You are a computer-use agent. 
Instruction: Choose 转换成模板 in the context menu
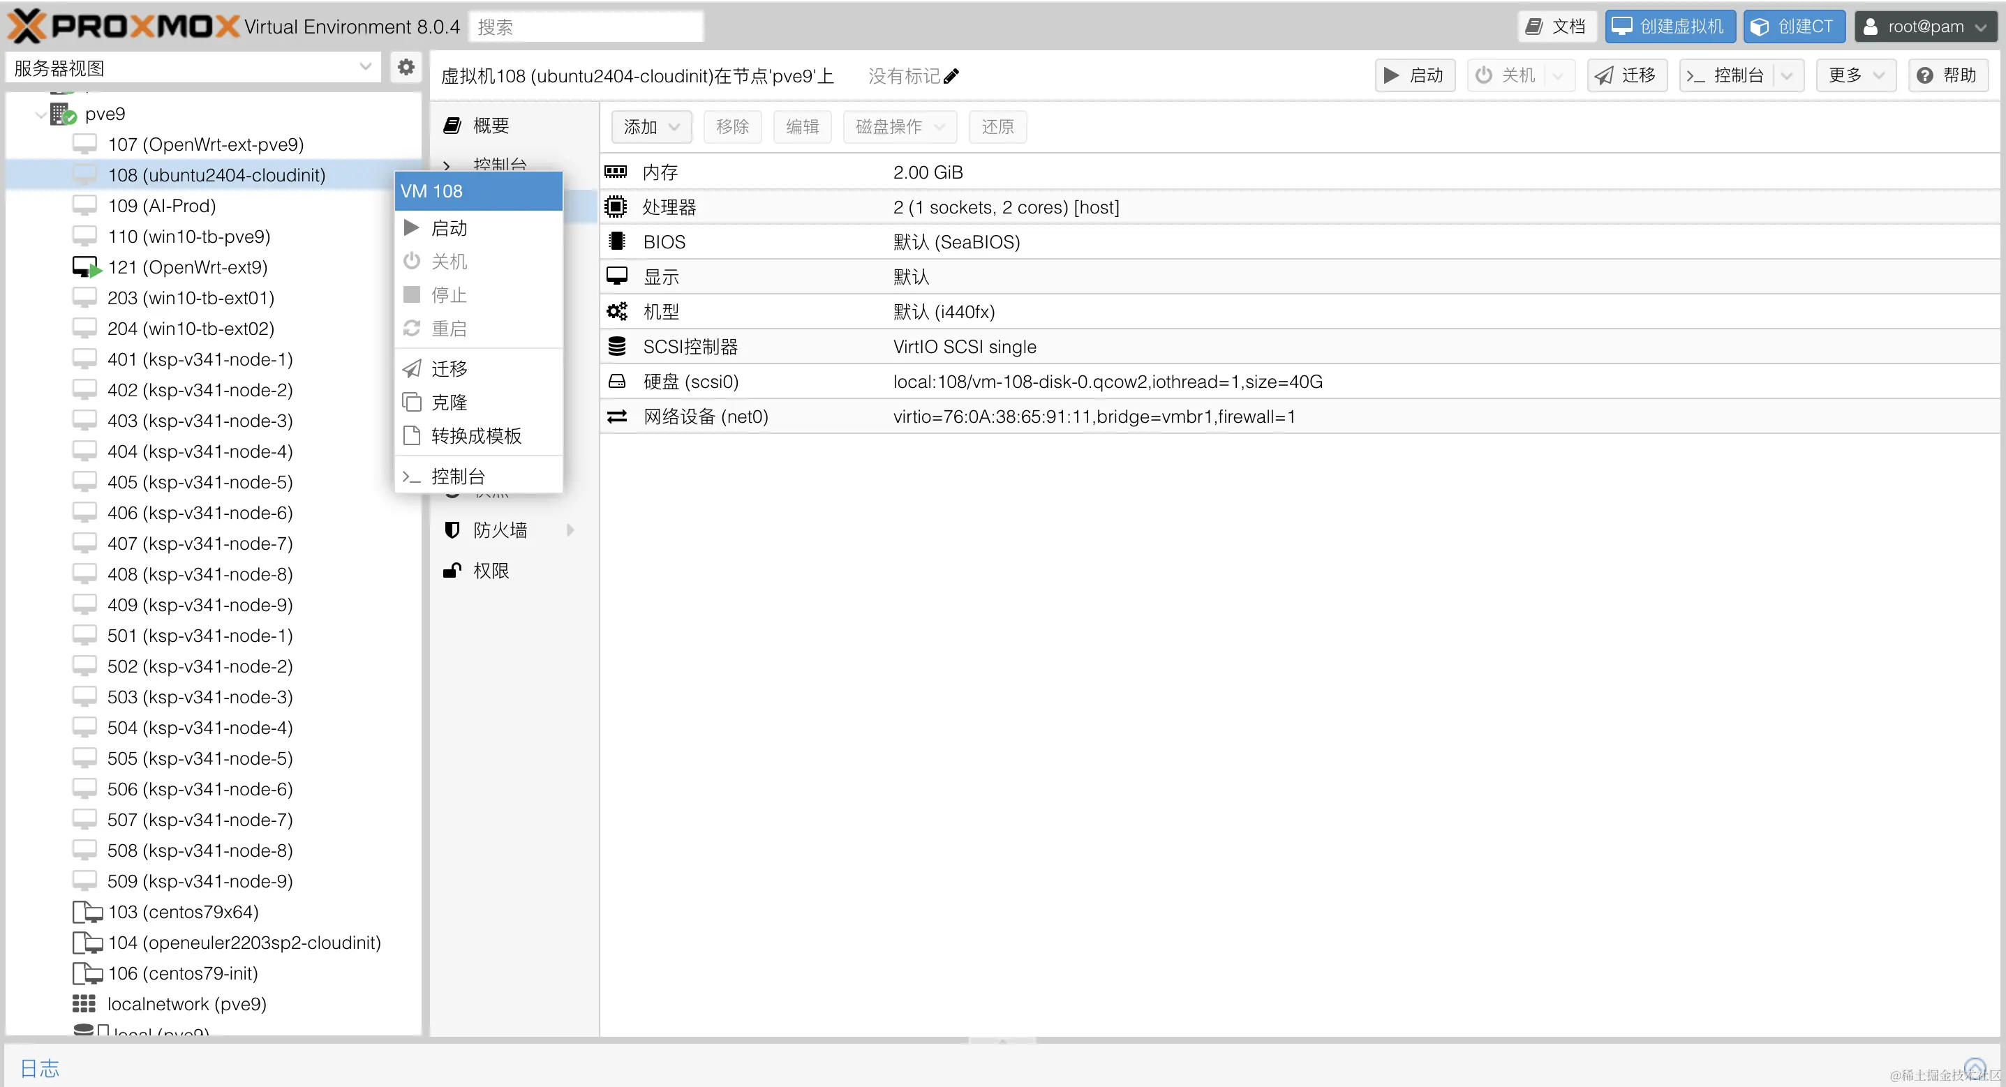click(x=477, y=436)
